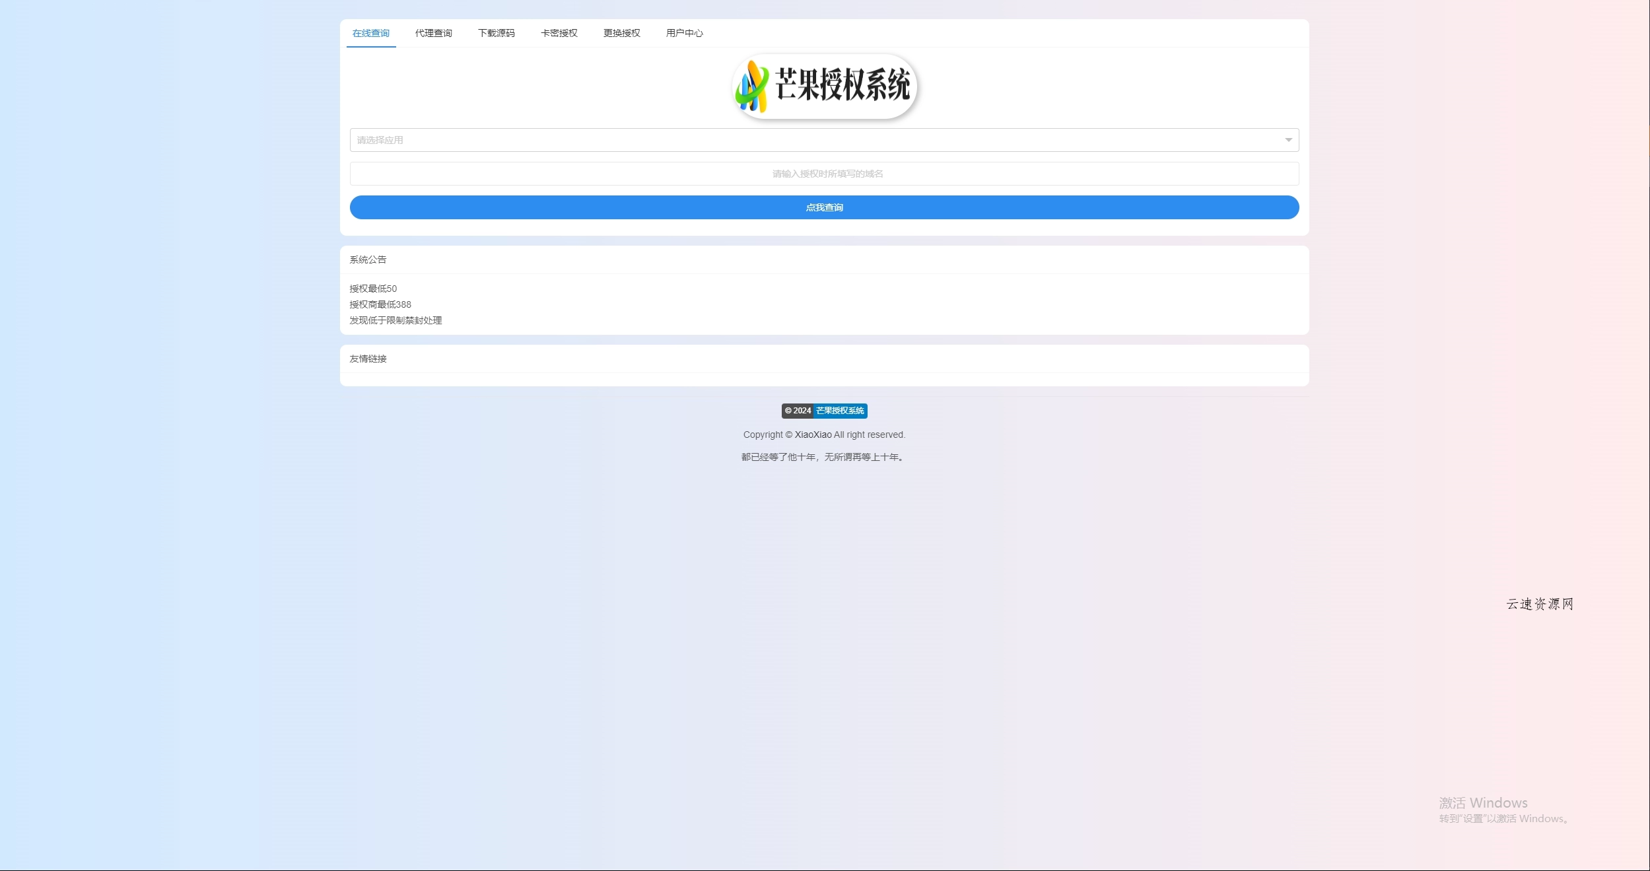Click the 芒果授权系统 logo image
The width and height of the screenshot is (1650, 871).
click(x=824, y=86)
